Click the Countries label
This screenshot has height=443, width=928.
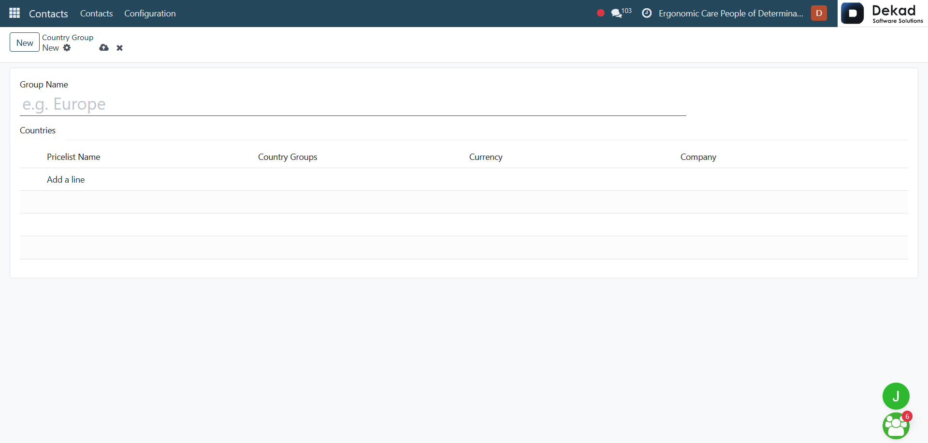tap(38, 130)
